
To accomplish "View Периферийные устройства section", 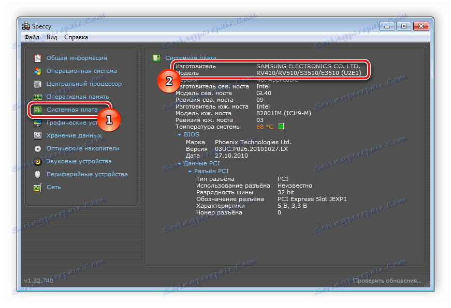I will 87,174.
